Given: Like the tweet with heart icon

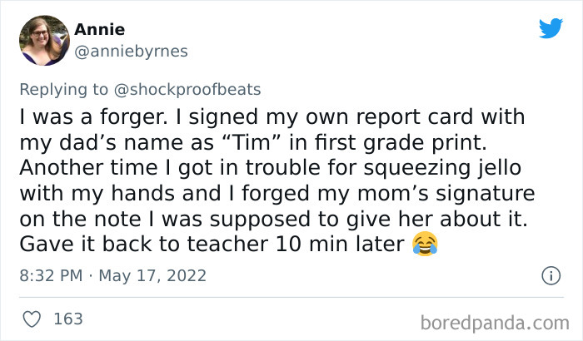Looking at the screenshot, I should pos(32,319).
